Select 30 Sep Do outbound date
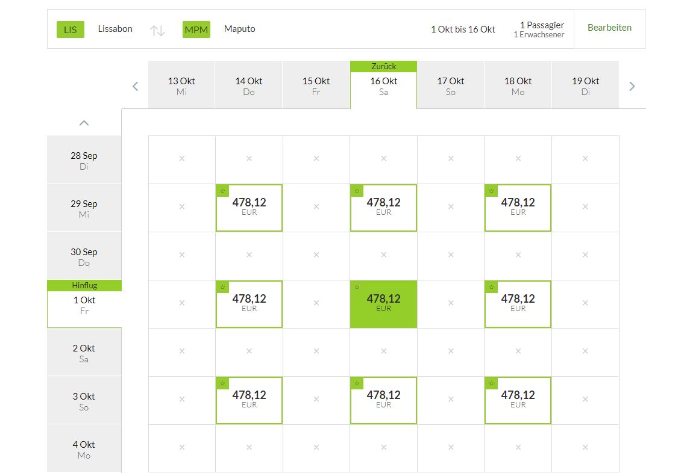Screen dimensions: 684x473 point(84,256)
